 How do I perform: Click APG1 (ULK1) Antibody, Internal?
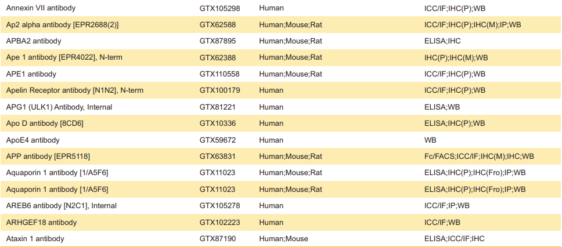(59, 107)
